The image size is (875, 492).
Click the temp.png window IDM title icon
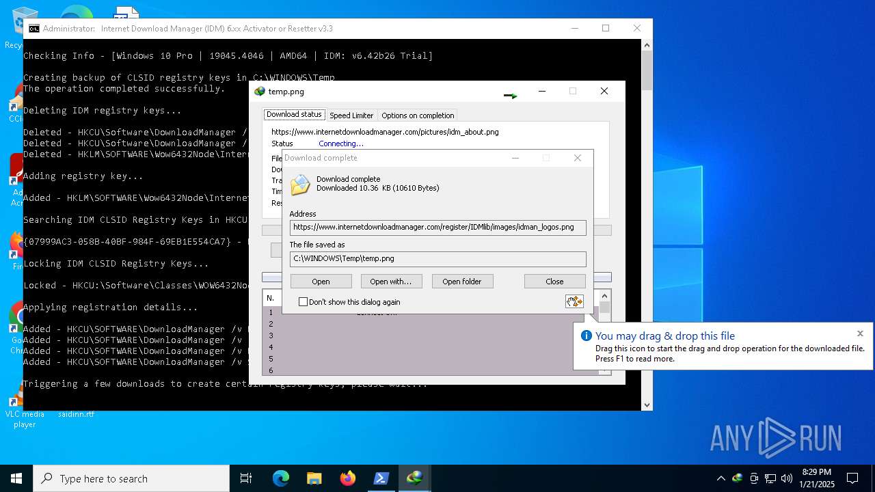tap(259, 92)
